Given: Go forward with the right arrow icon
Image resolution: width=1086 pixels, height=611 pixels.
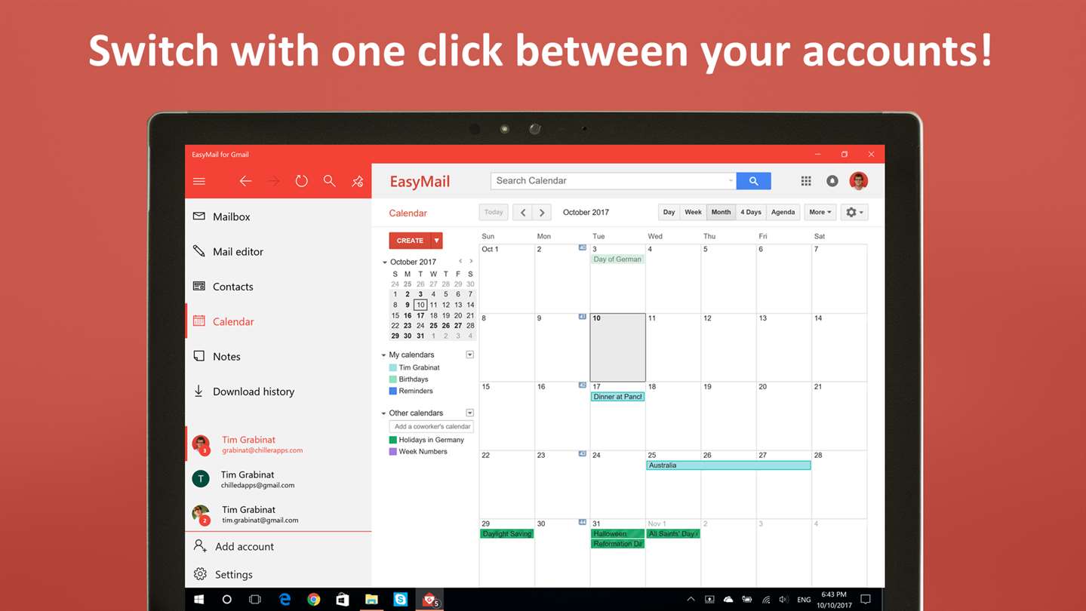Looking at the screenshot, I should click(x=273, y=181).
